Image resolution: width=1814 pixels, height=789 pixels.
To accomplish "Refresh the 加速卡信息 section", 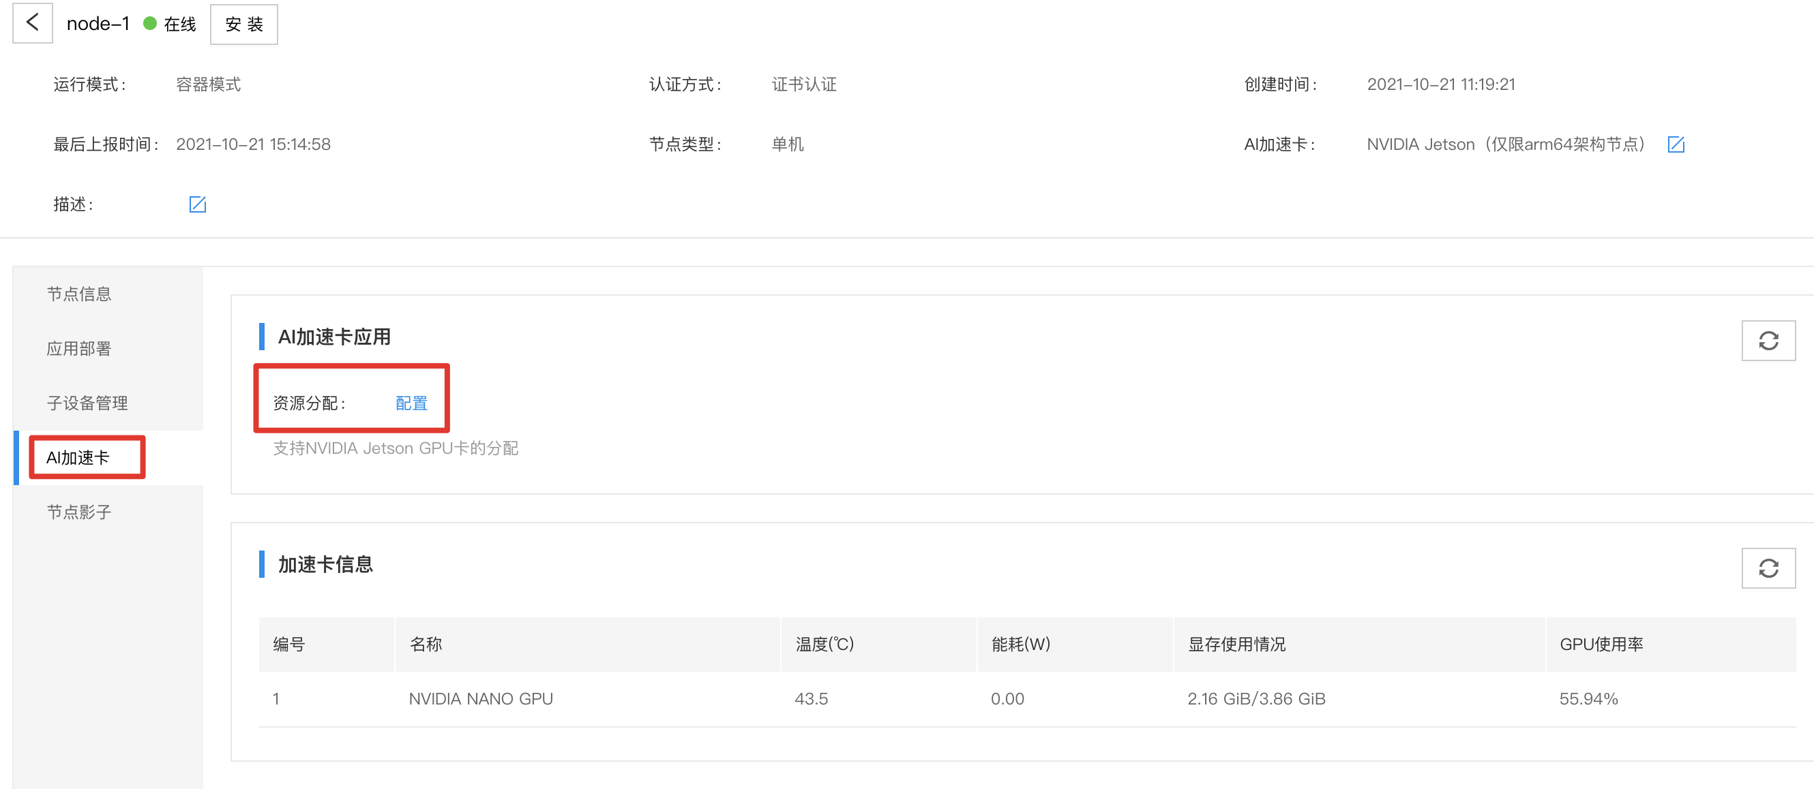I will pyautogui.click(x=1768, y=568).
